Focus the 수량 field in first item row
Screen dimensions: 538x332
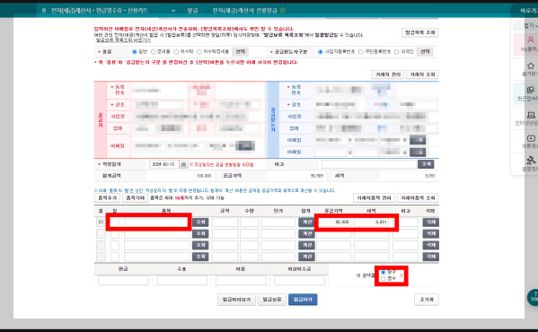click(x=249, y=223)
